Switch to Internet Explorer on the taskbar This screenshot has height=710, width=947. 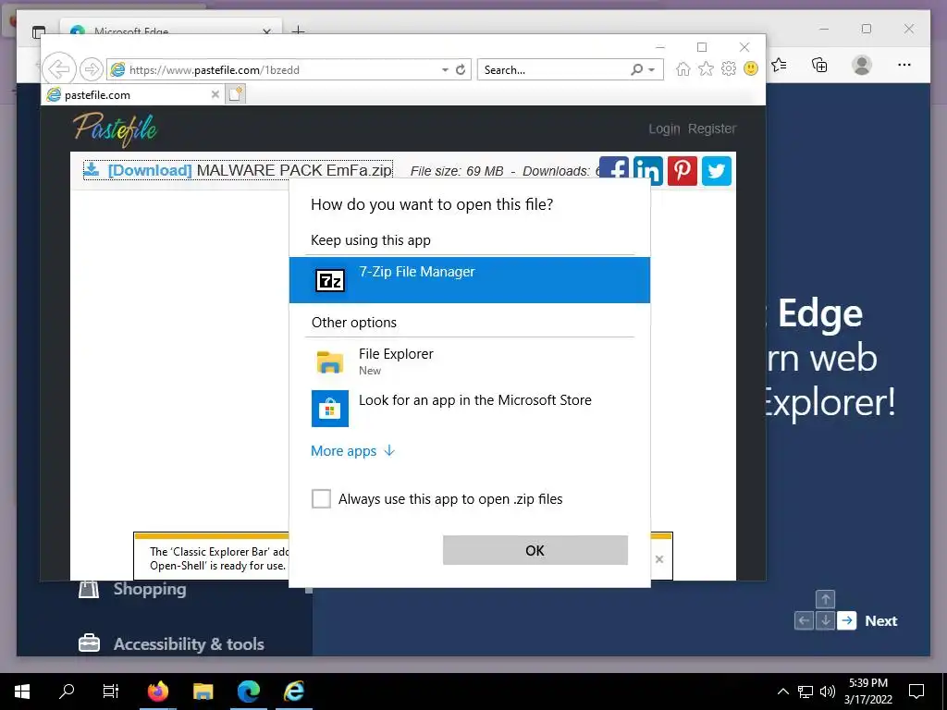[x=293, y=692]
